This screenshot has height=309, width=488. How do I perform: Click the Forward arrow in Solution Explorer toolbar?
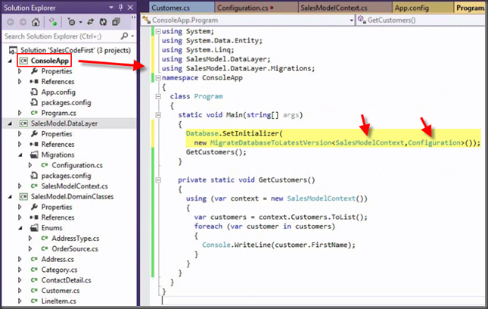click(x=23, y=22)
